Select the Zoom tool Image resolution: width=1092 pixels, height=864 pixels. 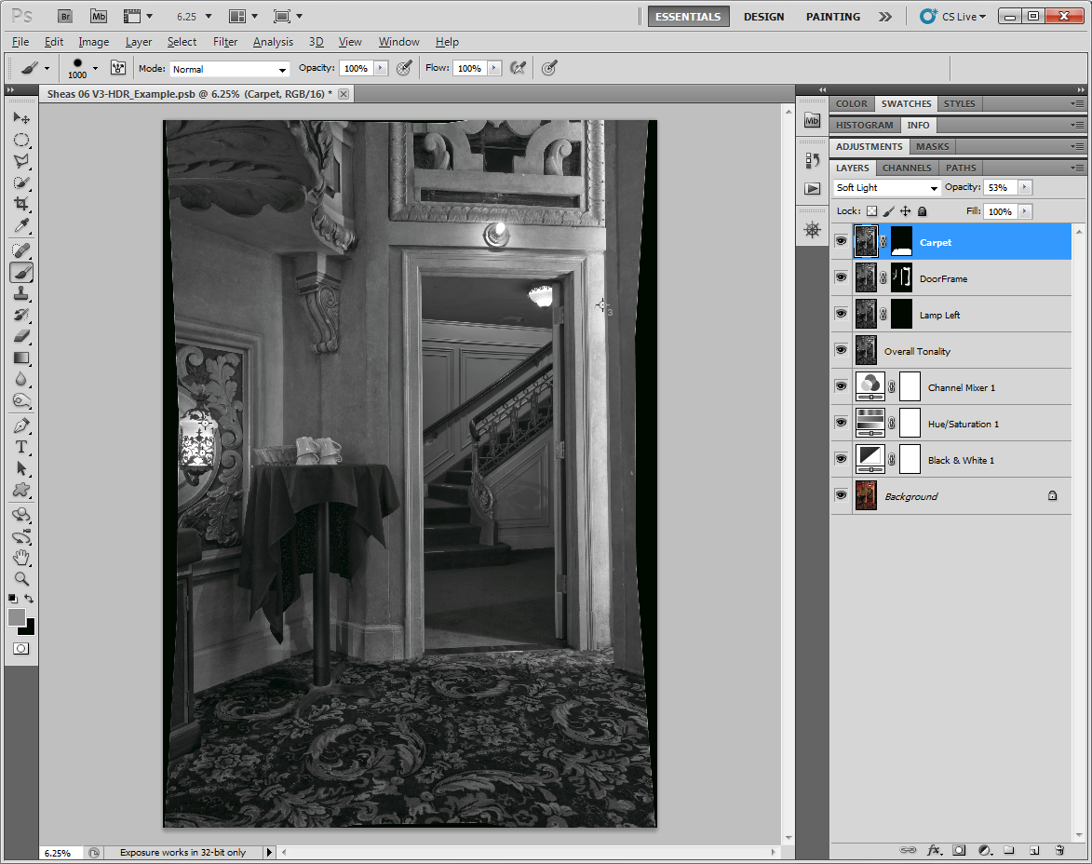(21, 580)
